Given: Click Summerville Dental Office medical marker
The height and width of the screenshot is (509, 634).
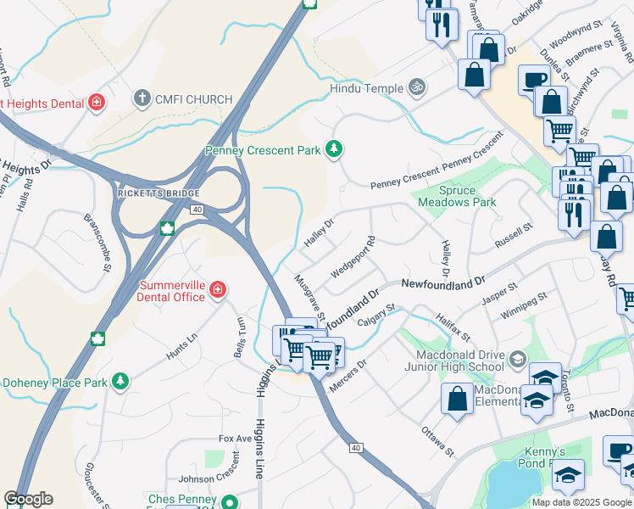Looking at the screenshot, I should click(x=218, y=289).
